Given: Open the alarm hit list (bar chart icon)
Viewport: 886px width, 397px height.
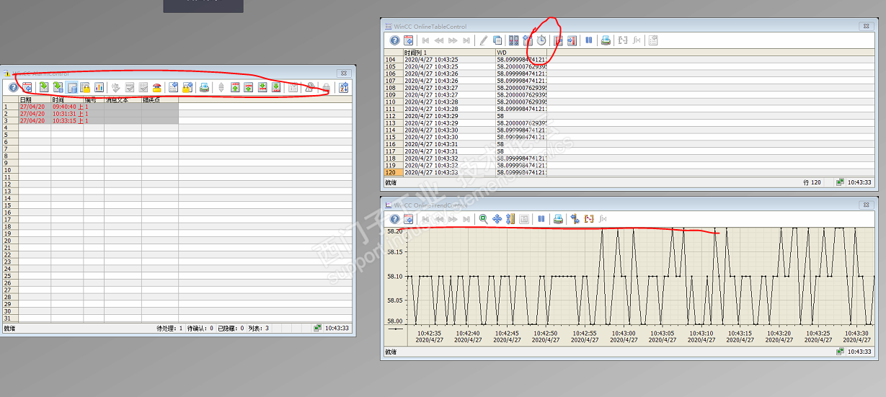Looking at the screenshot, I should click(x=99, y=87).
